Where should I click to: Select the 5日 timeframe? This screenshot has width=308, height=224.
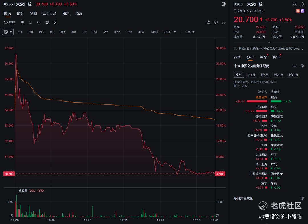click(20, 32)
